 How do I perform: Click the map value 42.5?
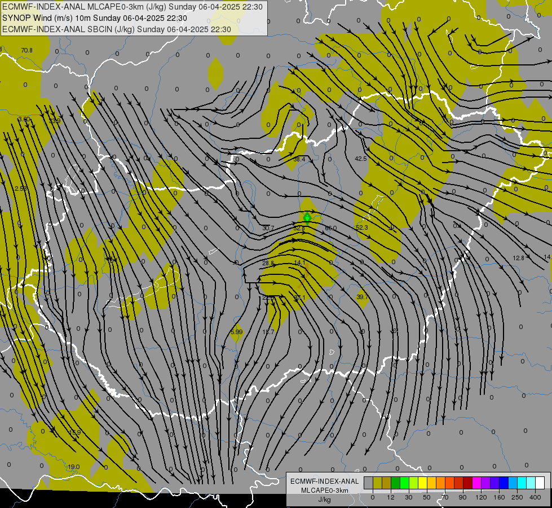click(360, 159)
